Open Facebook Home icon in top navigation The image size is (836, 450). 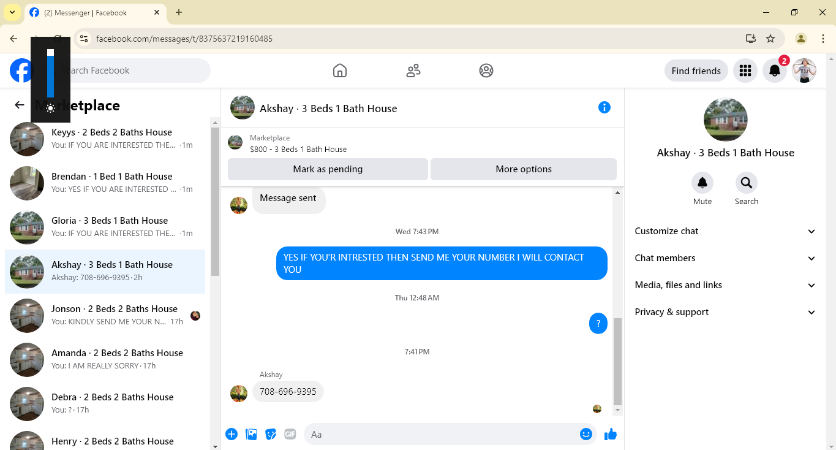coord(340,71)
